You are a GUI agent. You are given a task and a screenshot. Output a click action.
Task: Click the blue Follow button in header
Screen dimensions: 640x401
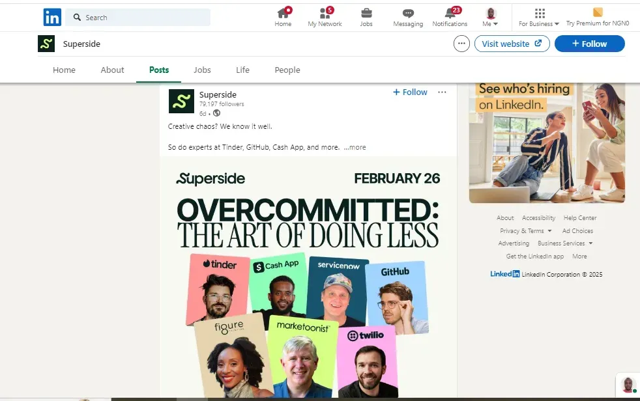click(x=589, y=44)
